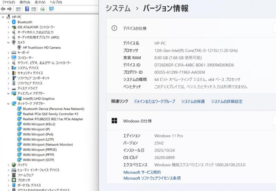This screenshot has width=276, height=191.
Task: Expand the IDE ATA/ATAPI controllers node
Action: (x=8, y=27)
